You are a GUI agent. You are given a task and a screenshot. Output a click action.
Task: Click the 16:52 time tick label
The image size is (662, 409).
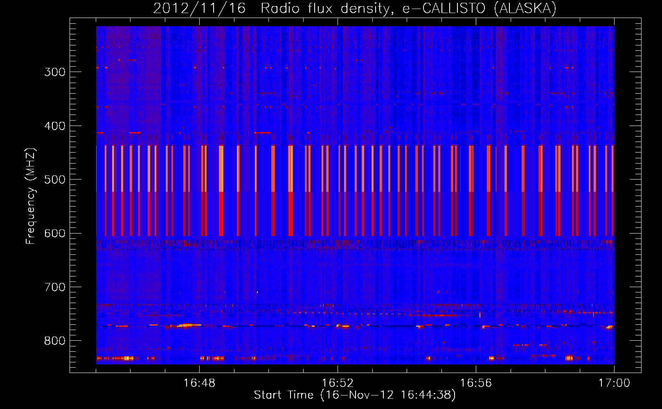click(338, 383)
